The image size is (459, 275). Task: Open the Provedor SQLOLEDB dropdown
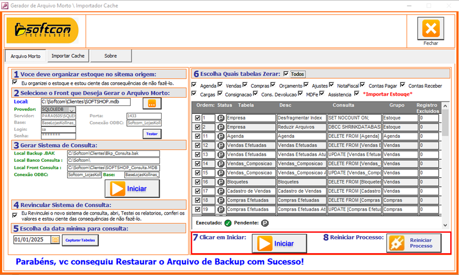pyautogui.click(x=71, y=110)
